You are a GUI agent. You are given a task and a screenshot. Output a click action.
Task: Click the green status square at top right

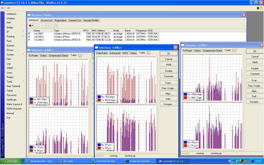[x=258, y=8]
